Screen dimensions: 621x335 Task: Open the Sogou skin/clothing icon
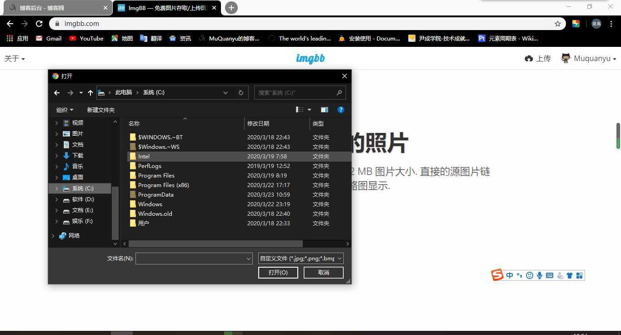pos(569,275)
